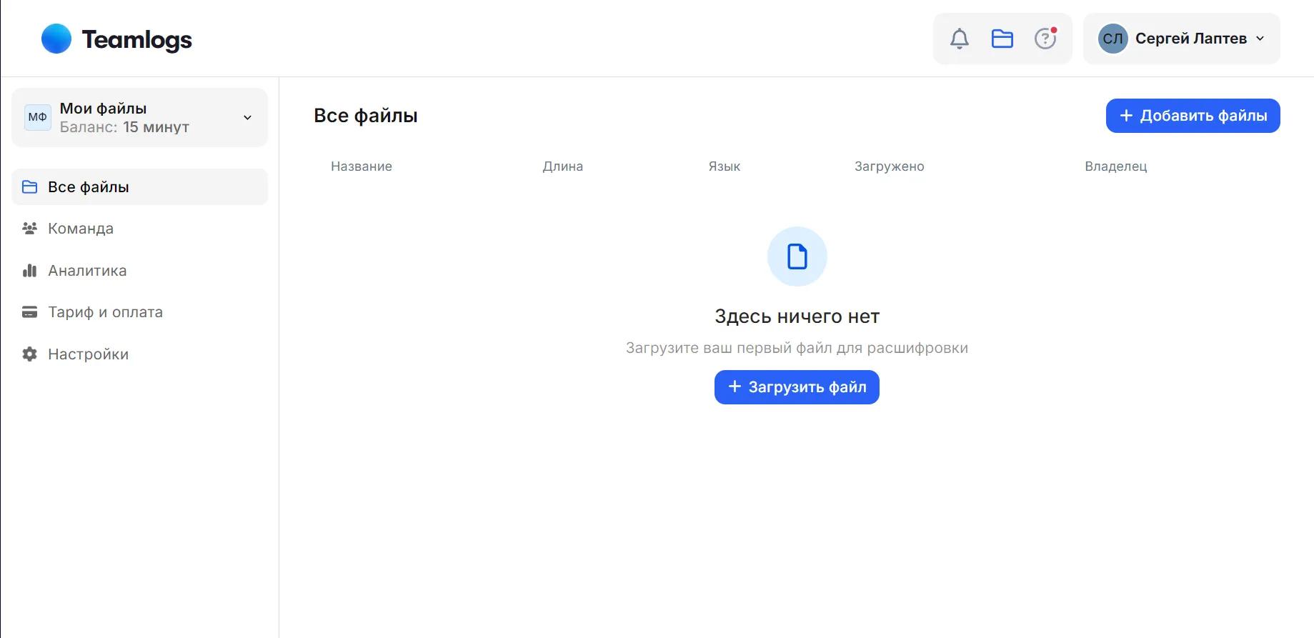
Task: Click the СЛ user avatar
Action: point(1113,39)
